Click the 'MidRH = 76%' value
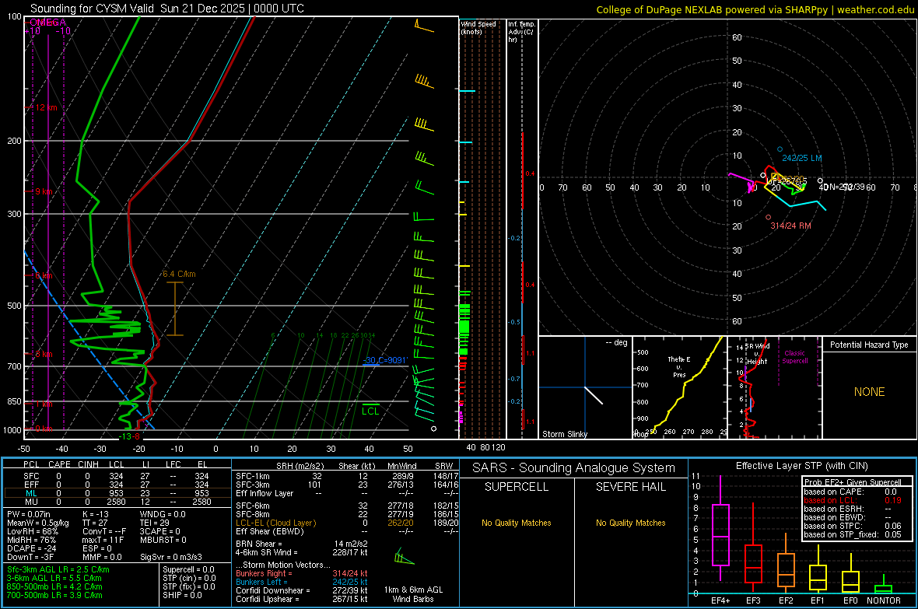Image resolution: width=918 pixels, height=609 pixels. click(x=32, y=540)
